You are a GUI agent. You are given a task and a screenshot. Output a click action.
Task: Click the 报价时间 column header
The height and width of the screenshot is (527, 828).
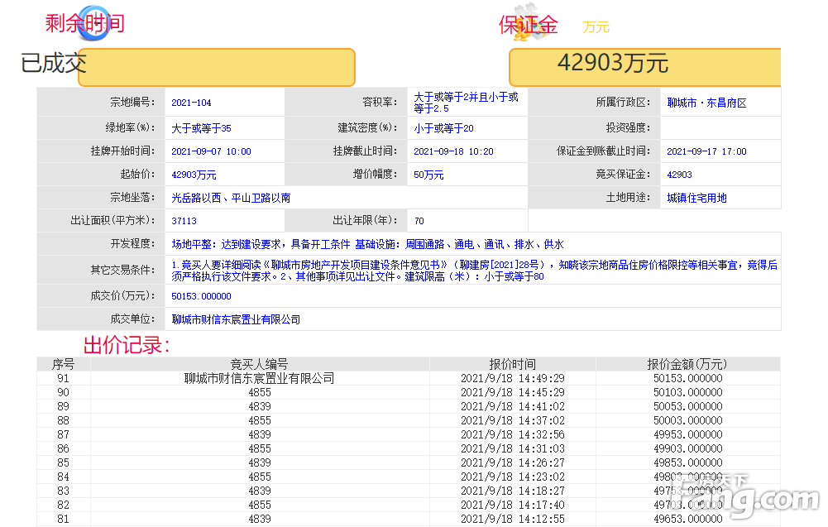click(x=512, y=364)
